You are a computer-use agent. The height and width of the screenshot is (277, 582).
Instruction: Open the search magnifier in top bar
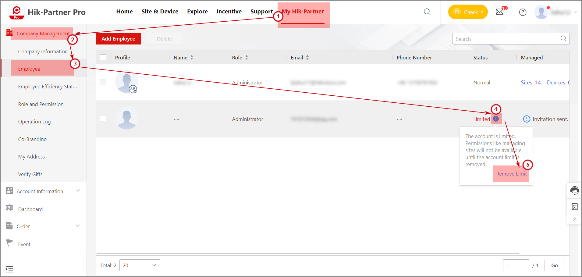point(427,12)
